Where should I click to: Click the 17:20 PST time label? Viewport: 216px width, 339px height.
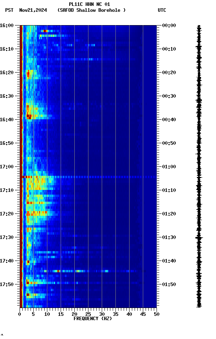pyautogui.click(x=7, y=214)
